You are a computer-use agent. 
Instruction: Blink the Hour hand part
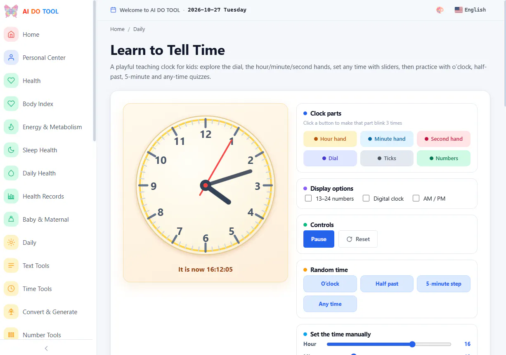tap(330, 139)
